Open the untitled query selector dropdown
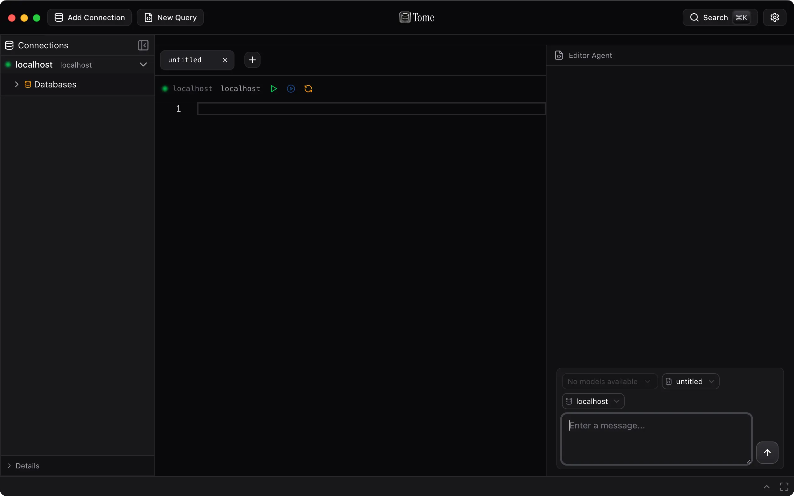This screenshot has width=794, height=496. pyautogui.click(x=690, y=382)
